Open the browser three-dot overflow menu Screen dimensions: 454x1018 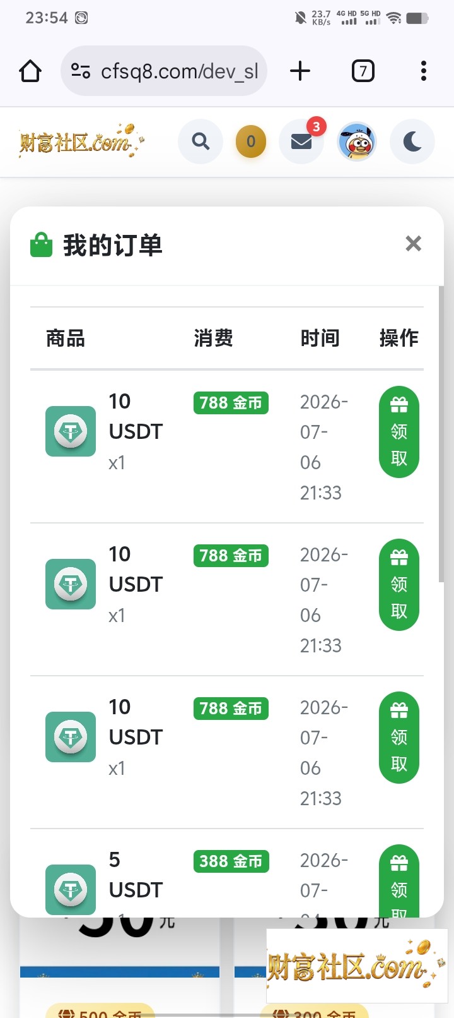[x=424, y=71]
